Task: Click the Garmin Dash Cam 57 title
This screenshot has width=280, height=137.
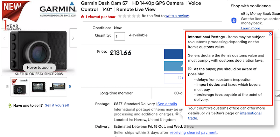Action: pyautogui.click(x=141, y=6)
